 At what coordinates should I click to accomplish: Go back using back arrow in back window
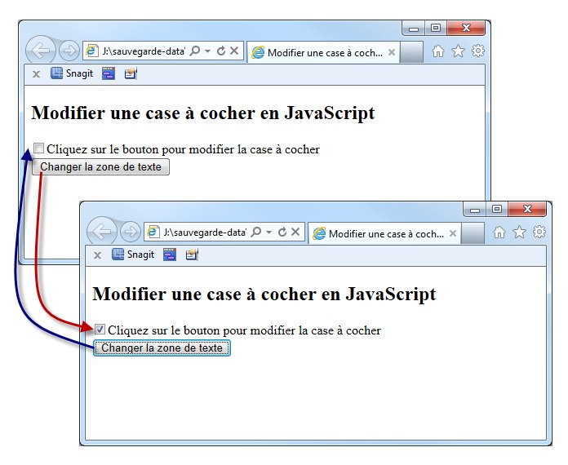tap(41, 51)
